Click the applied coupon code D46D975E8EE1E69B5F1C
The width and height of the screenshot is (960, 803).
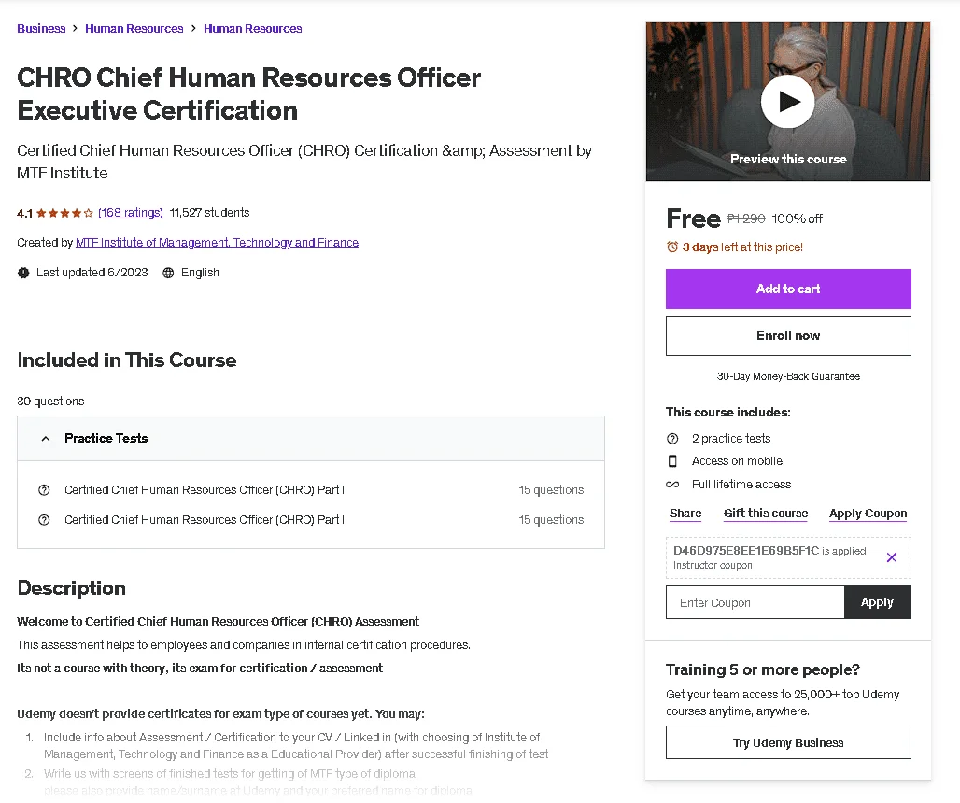point(746,550)
